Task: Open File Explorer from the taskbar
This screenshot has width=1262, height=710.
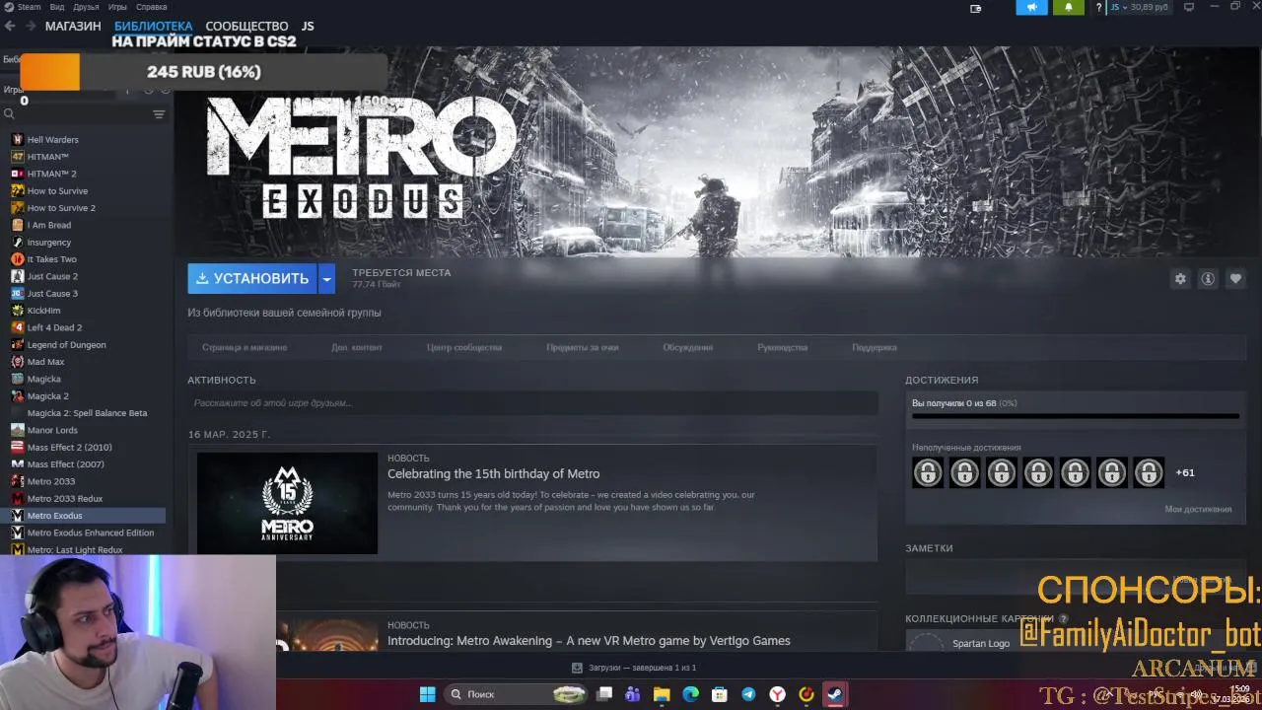Action: [662, 694]
